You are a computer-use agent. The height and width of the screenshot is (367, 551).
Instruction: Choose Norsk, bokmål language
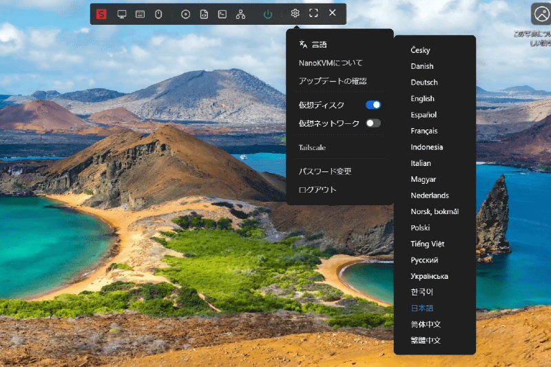(435, 211)
